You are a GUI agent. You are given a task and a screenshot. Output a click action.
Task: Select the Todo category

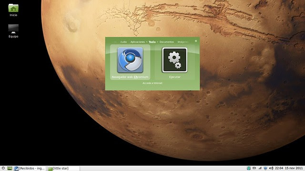click(152, 42)
